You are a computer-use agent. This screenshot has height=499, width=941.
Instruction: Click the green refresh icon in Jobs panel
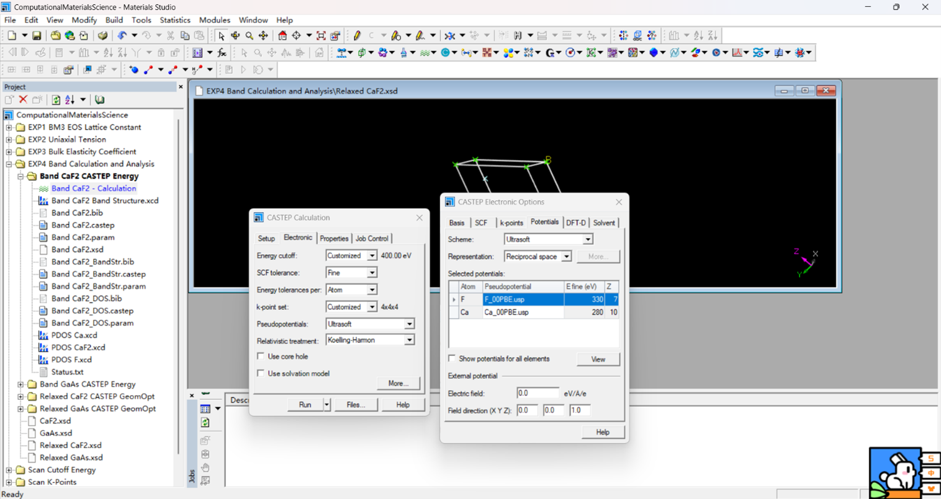[205, 423]
